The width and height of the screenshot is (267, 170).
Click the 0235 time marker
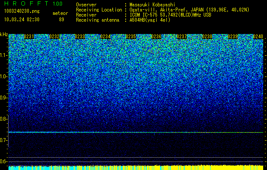(x=131, y=37)
